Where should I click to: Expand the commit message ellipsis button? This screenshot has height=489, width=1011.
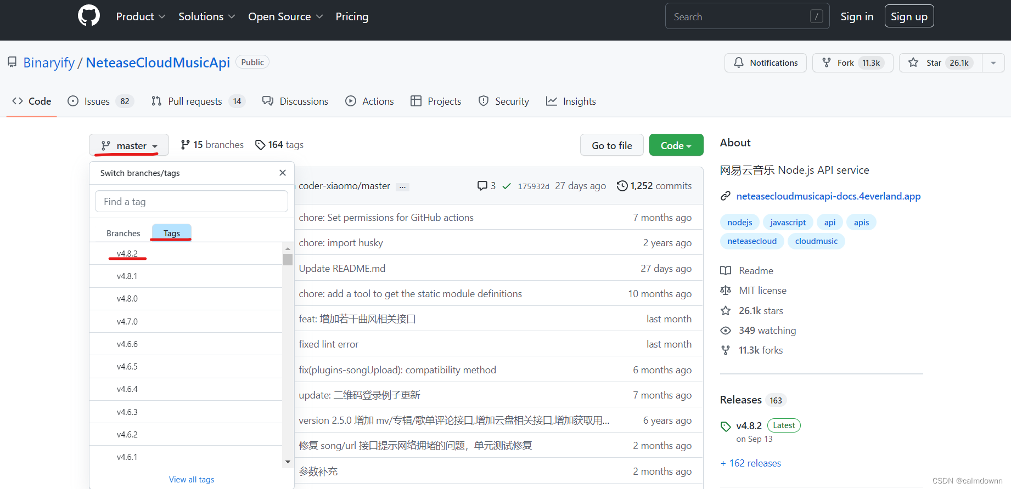pos(402,187)
